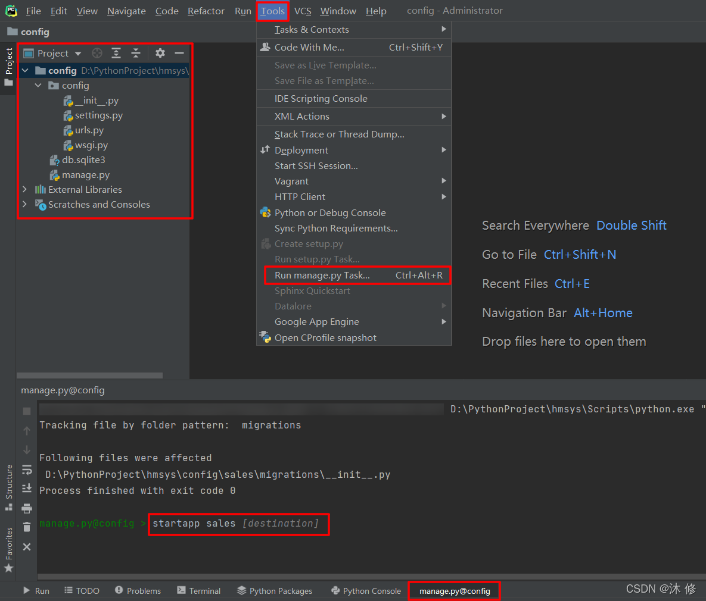Image resolution: width=706 pixels, height=601 pixels.
Task: Open the Problems tool window tab
Action: coord(138,591)
